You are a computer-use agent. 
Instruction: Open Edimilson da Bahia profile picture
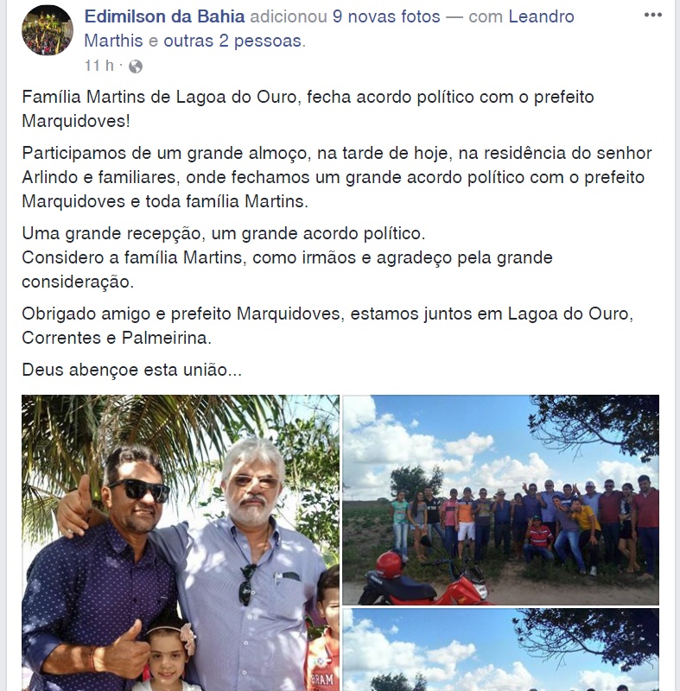click(x=48, y=30)
